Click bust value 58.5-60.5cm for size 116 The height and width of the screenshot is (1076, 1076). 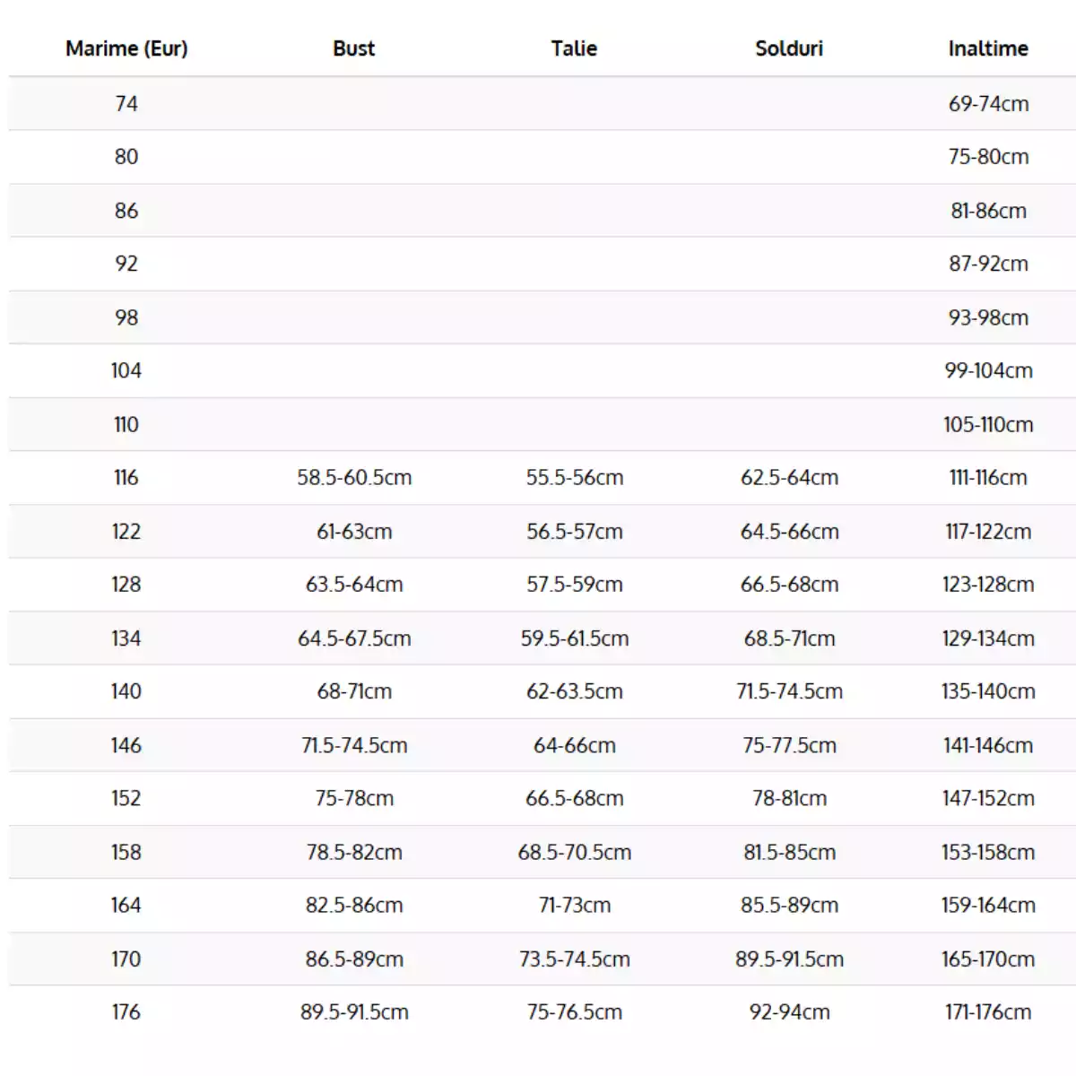(x=354, y=478)
